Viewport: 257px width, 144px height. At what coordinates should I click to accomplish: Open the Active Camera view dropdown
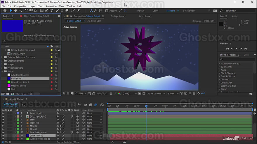click(156, 94)
